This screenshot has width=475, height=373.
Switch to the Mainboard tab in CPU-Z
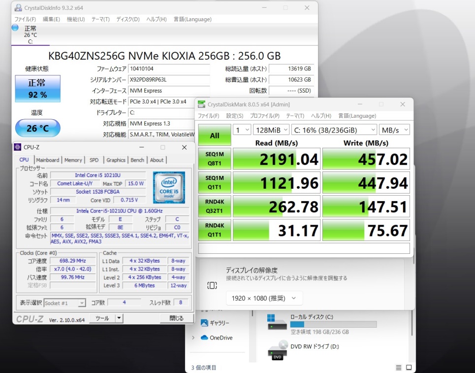(48, 160)
